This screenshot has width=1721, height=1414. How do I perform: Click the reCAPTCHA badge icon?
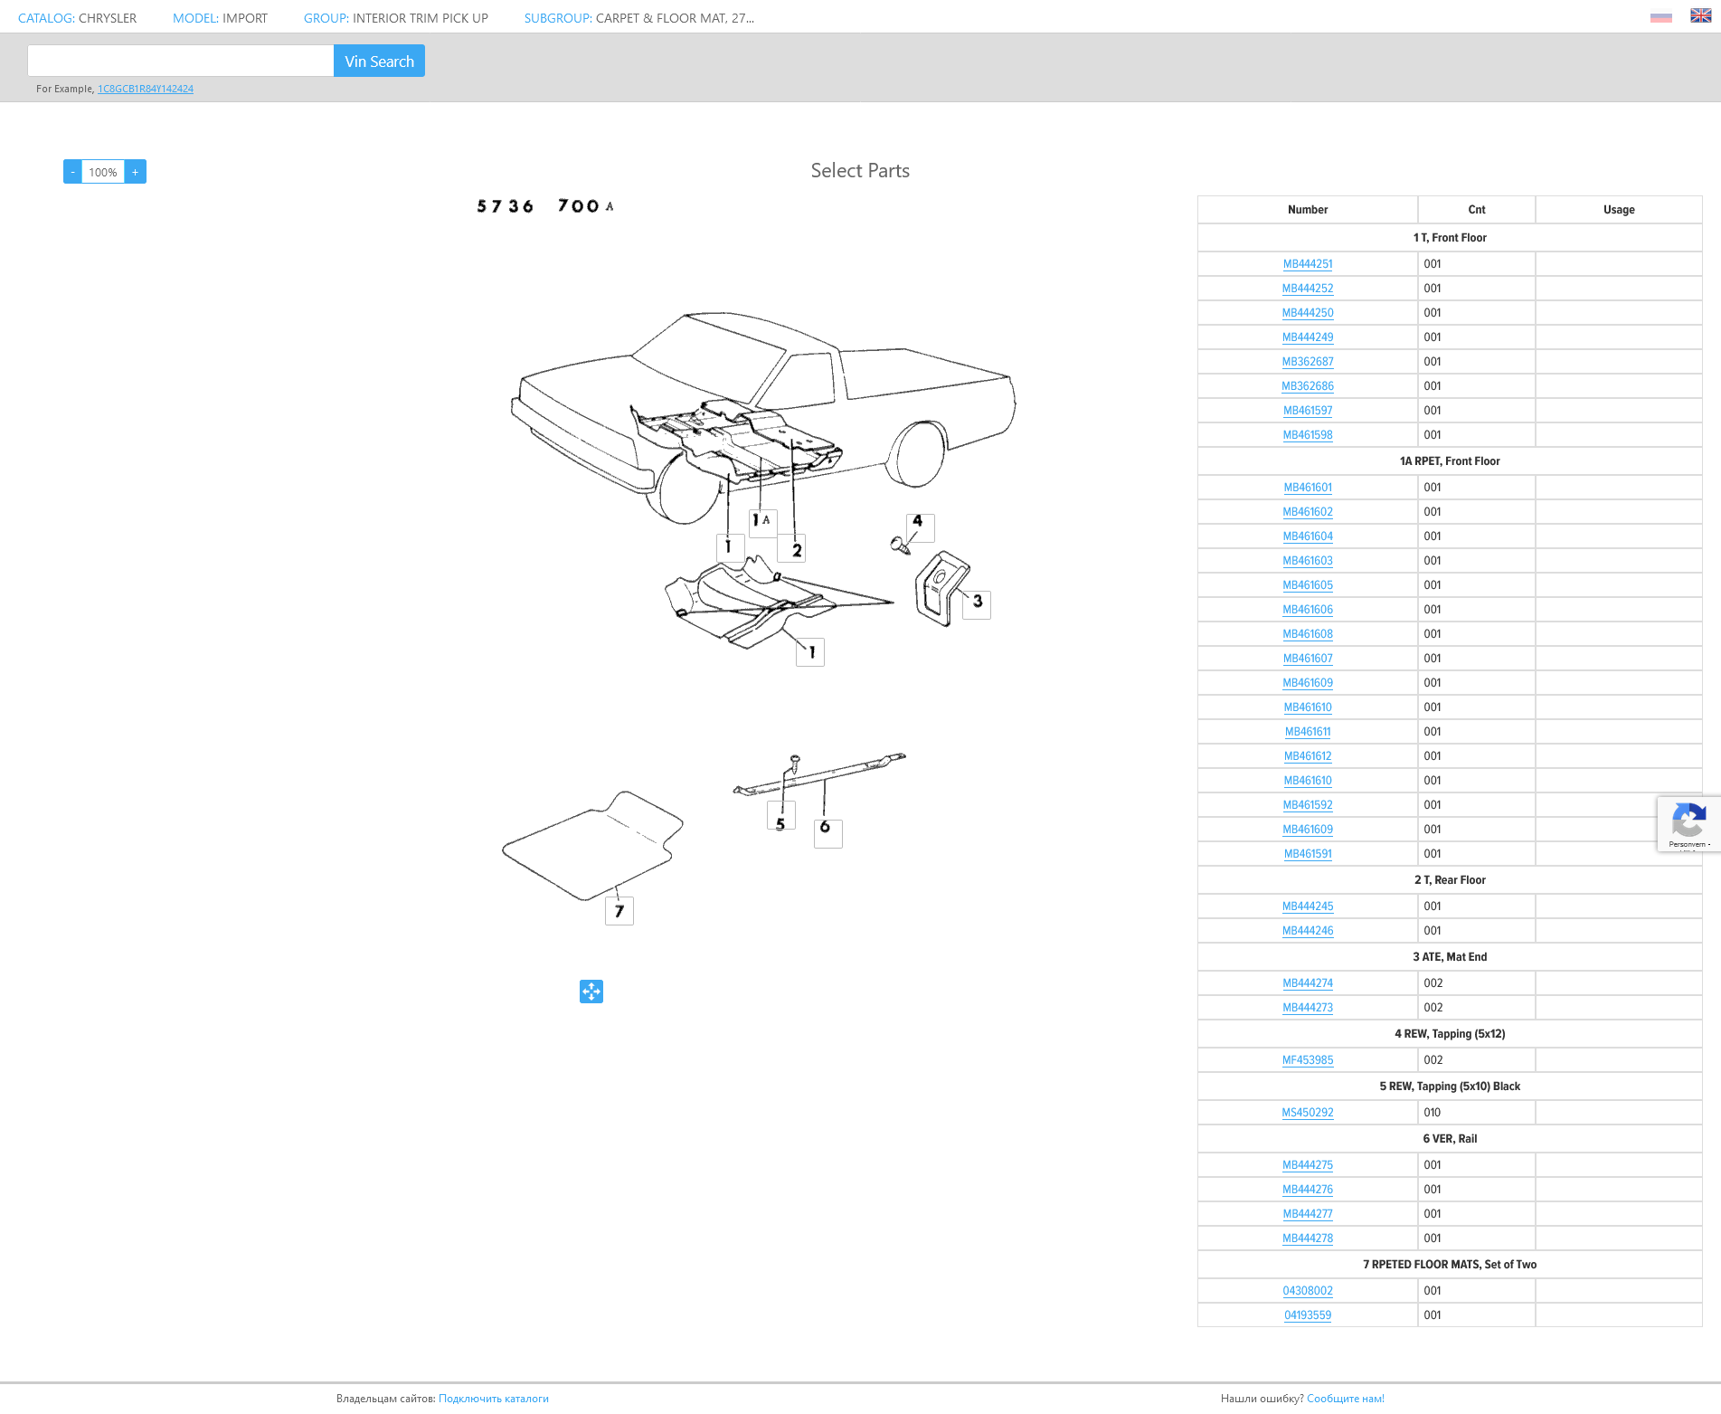click(x=1688, y=823)
